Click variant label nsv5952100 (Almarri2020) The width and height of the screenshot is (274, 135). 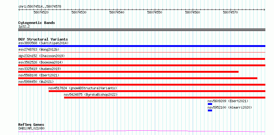tap(230, 107)
